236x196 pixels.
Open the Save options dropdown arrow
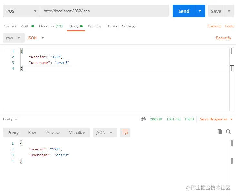point(229,11)
